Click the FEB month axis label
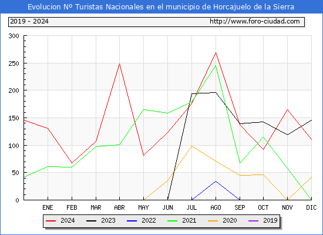This screenshot has width=323, height=235. 72,207
